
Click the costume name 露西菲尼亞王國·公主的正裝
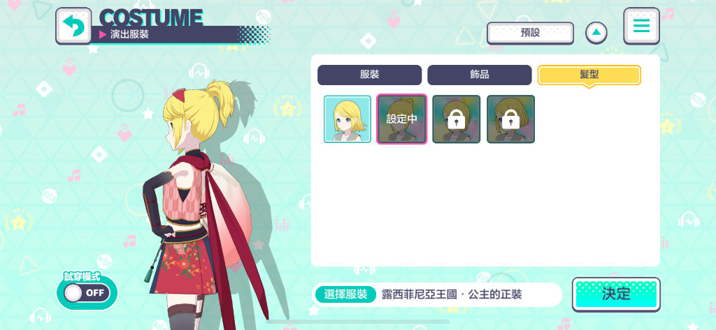point(452,294)
